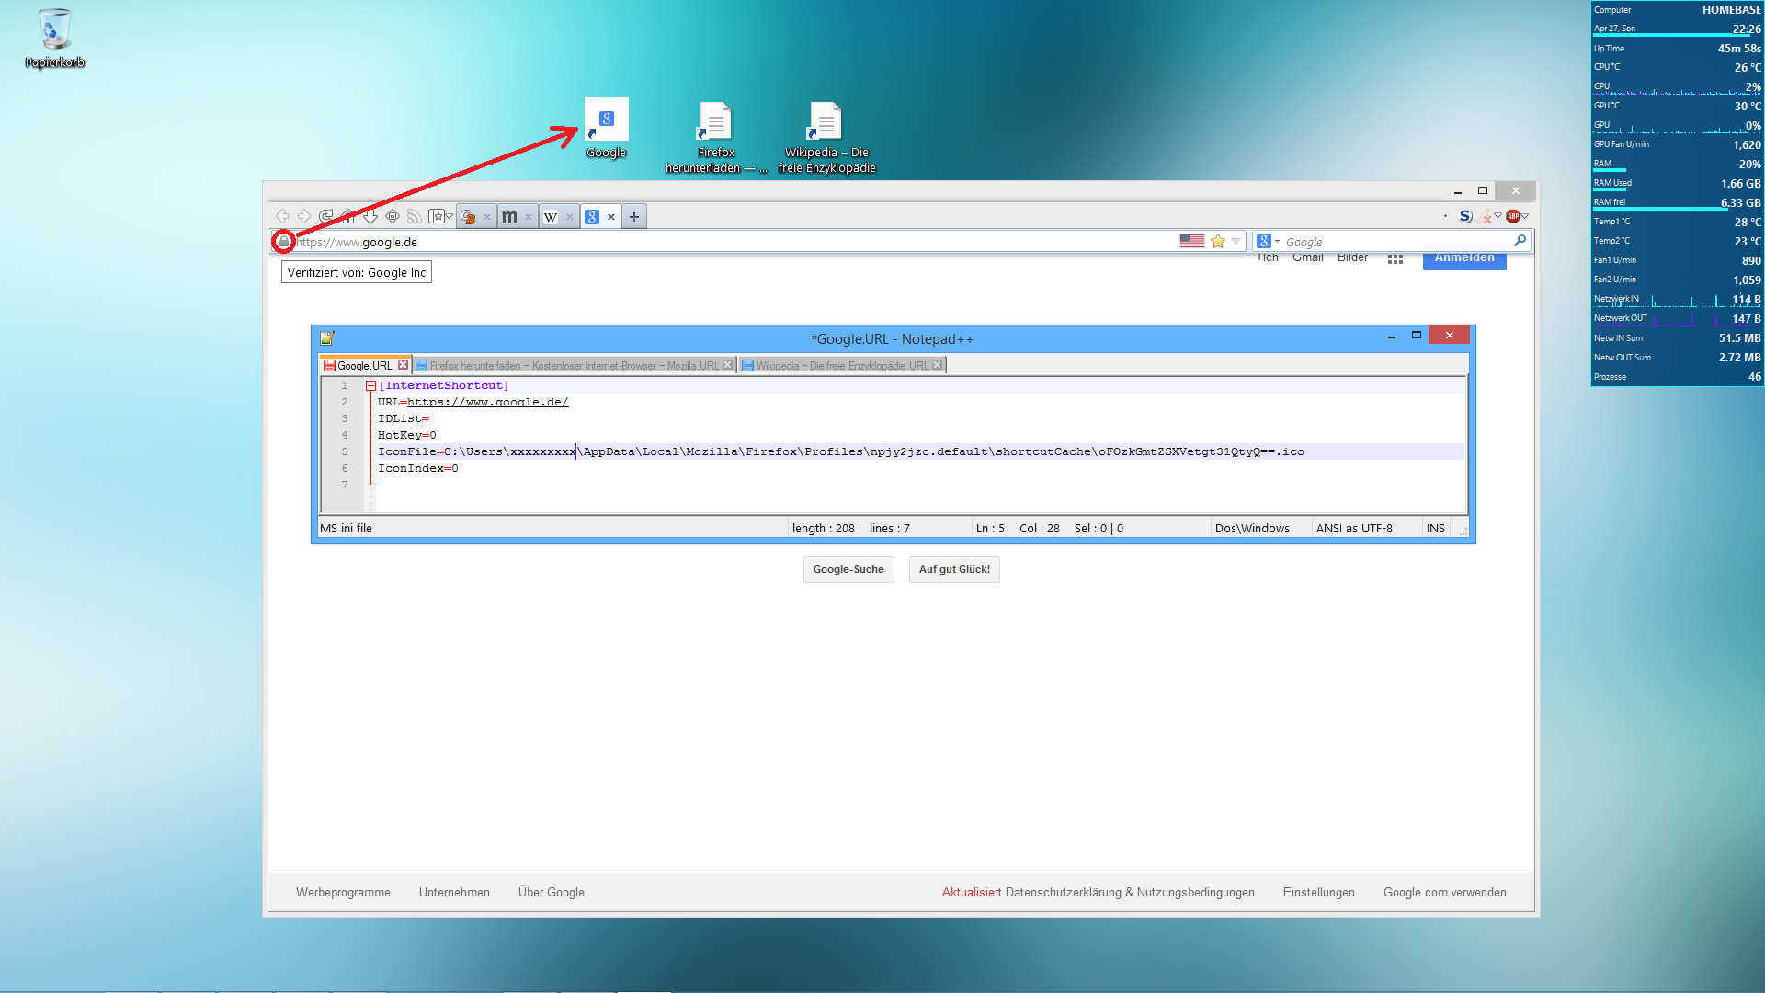Click 'Dos\Windows' status bar entry

tap(1252, 528)
